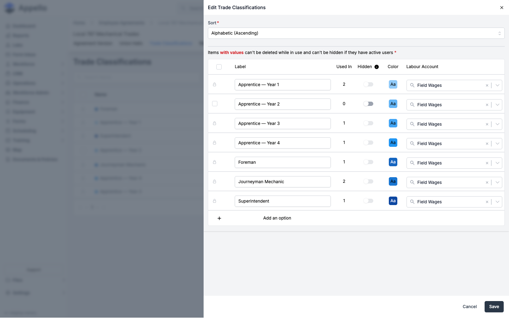Expand Labour Account dropdown for Journeyman Mechanic
The image size is (509, 324).
pos(497,182)
